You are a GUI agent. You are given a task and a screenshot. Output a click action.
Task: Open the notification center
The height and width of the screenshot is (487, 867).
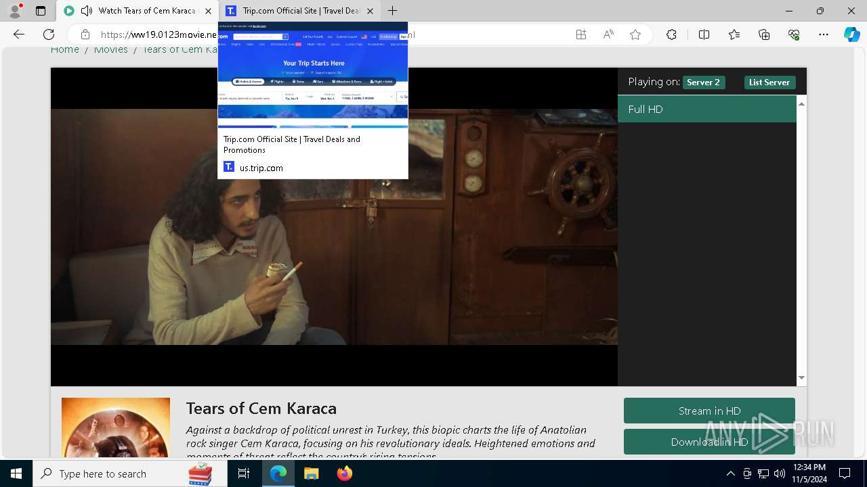tap(845, 473)
